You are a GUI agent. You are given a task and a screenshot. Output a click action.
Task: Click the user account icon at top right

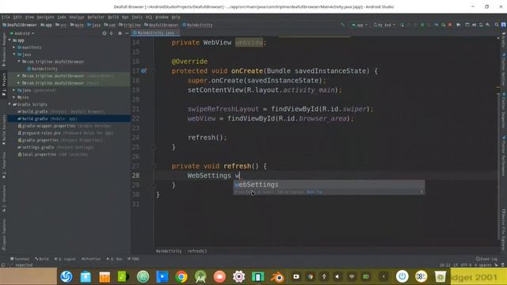(x=504, y=25)
